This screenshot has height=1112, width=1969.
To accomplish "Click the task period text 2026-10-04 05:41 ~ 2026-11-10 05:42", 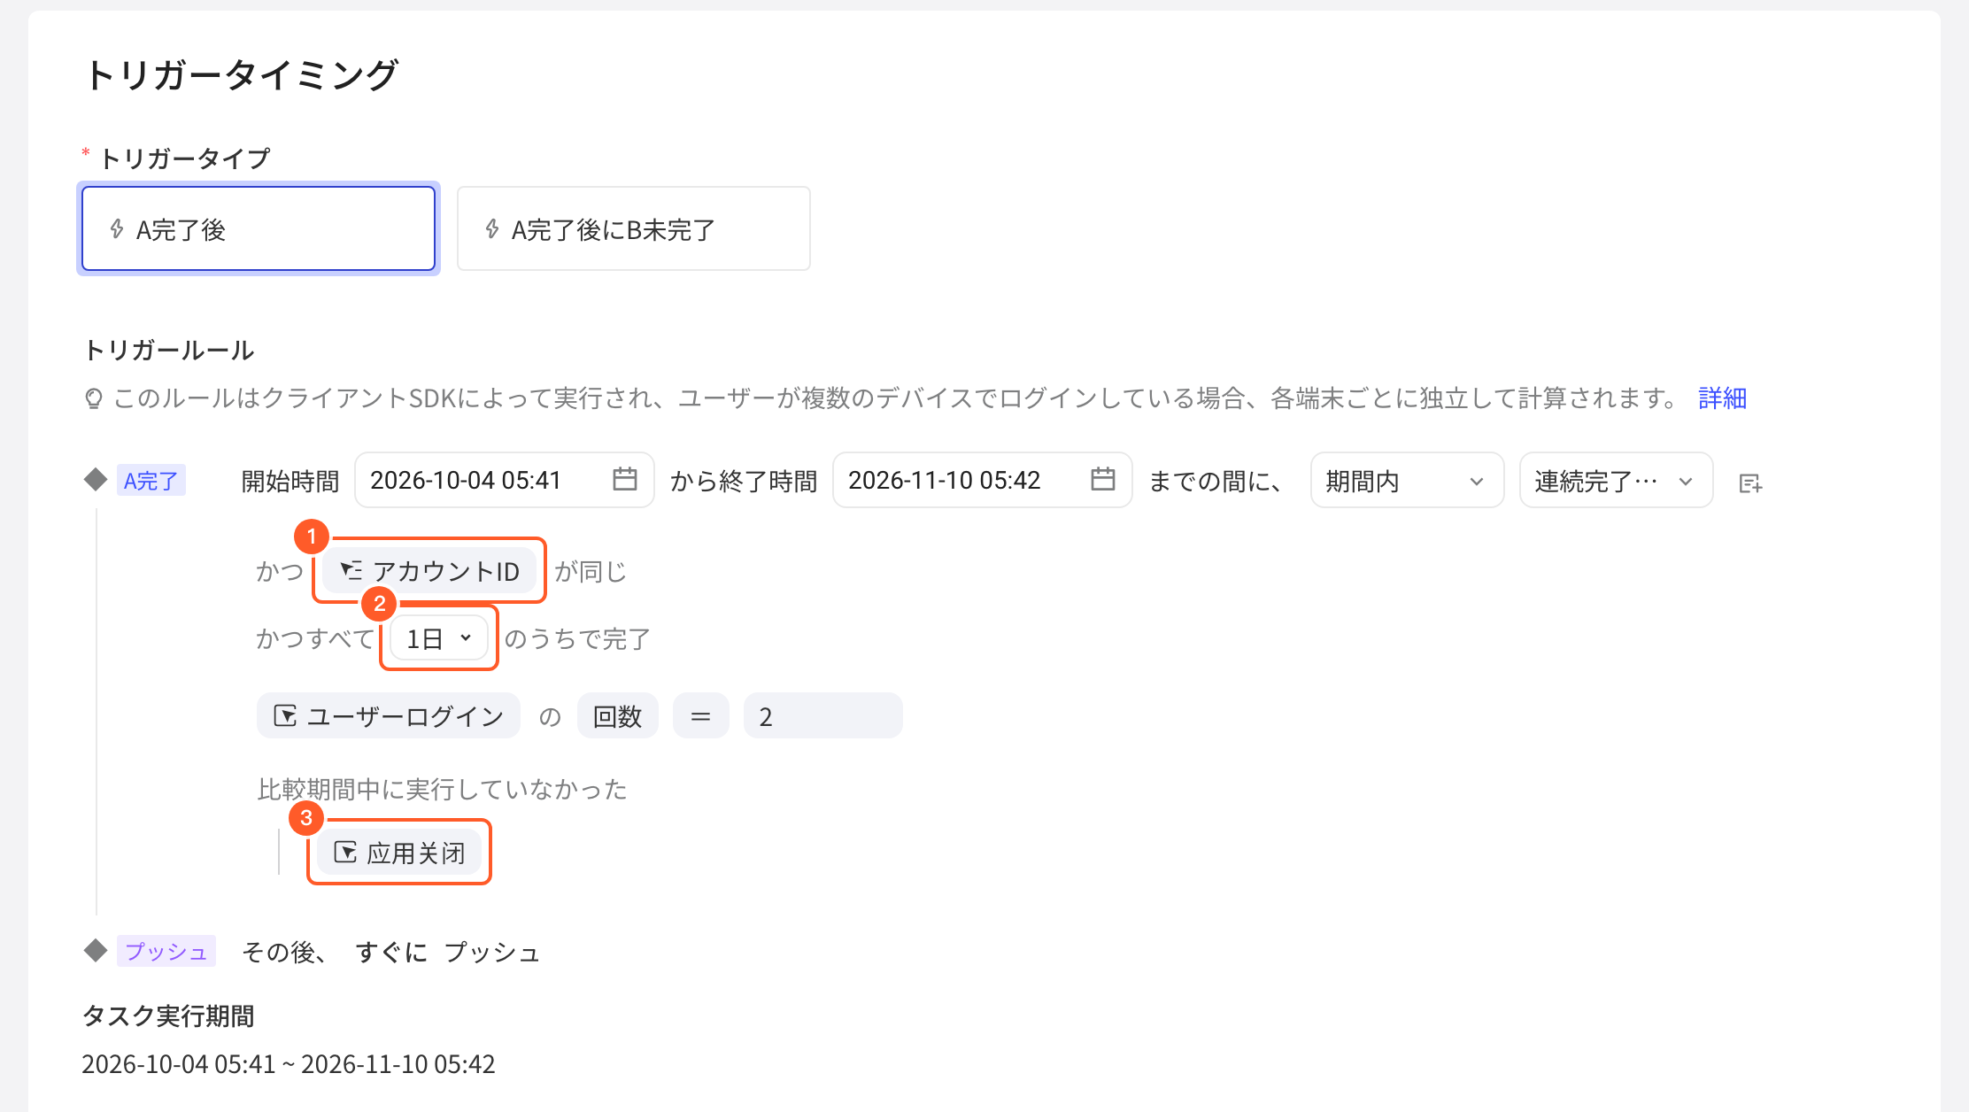I will coord(288,1063).
